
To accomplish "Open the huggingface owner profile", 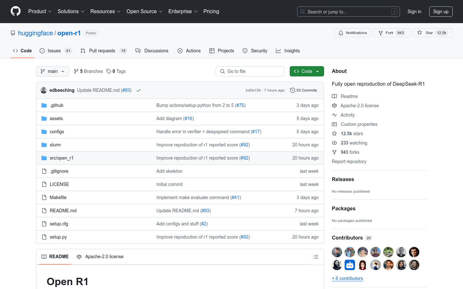I will click(x=35, y=33).
